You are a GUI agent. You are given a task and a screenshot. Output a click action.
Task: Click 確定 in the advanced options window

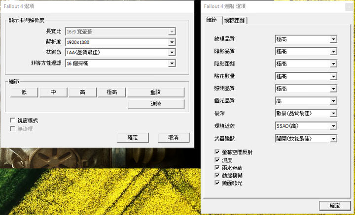335,206
